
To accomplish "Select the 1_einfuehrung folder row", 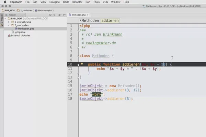I will coord(35,22).
